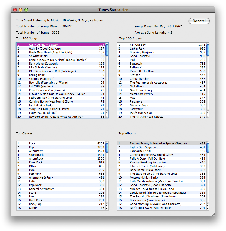Viewport: 226px width, 231px height.
Task: Select genre Hard Rock
Action: click(x=61, y=200)
